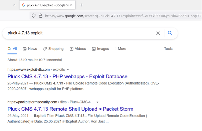Click the padlock site security icon
The width and height of the screenshot is (202, 131).
[x=41, y=16]
